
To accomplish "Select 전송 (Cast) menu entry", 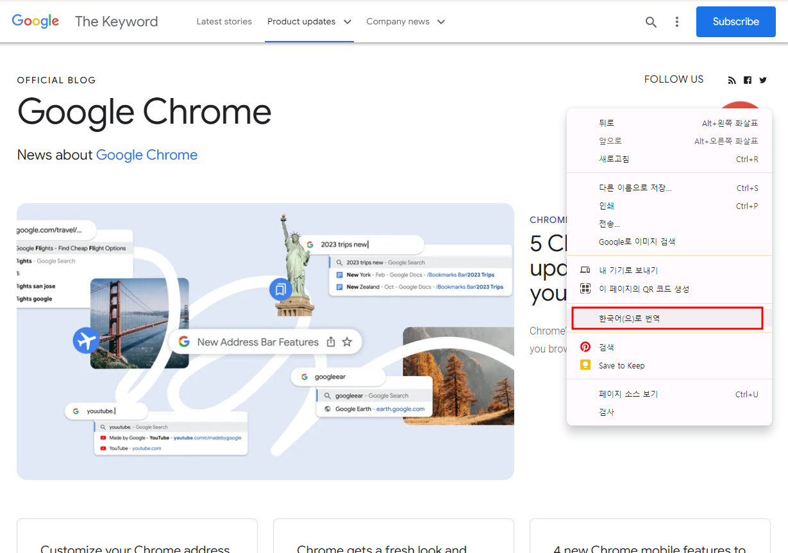I will point(669,224).
